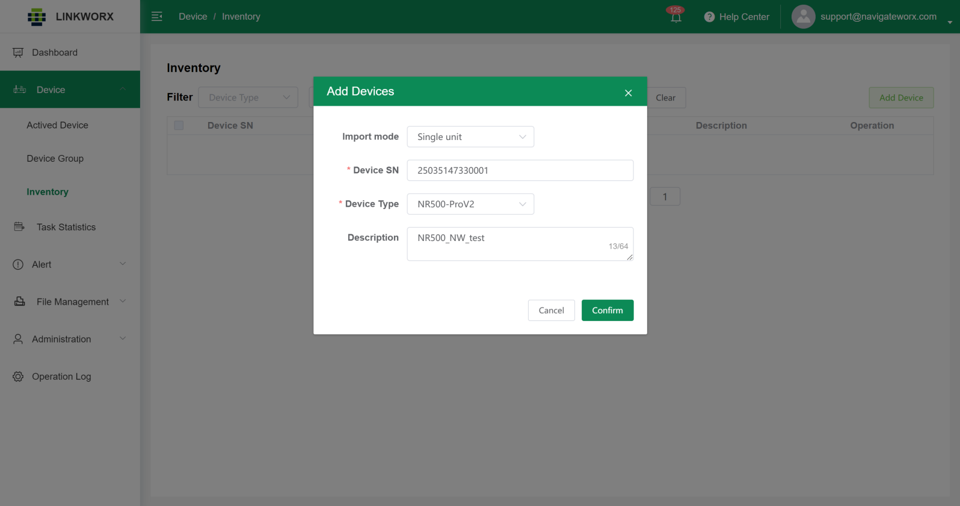
Task: Expand the Administration sidebar menu
Action: coord(70,339)
